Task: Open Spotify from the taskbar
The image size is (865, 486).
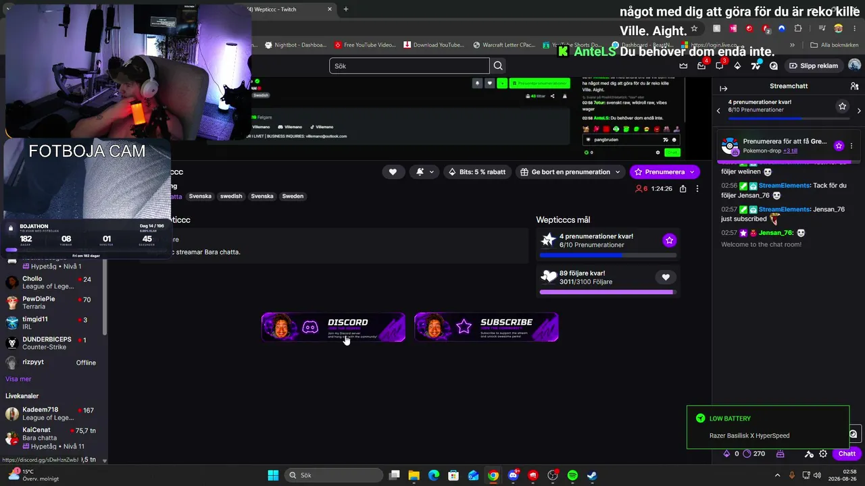Action: point(572,475)
